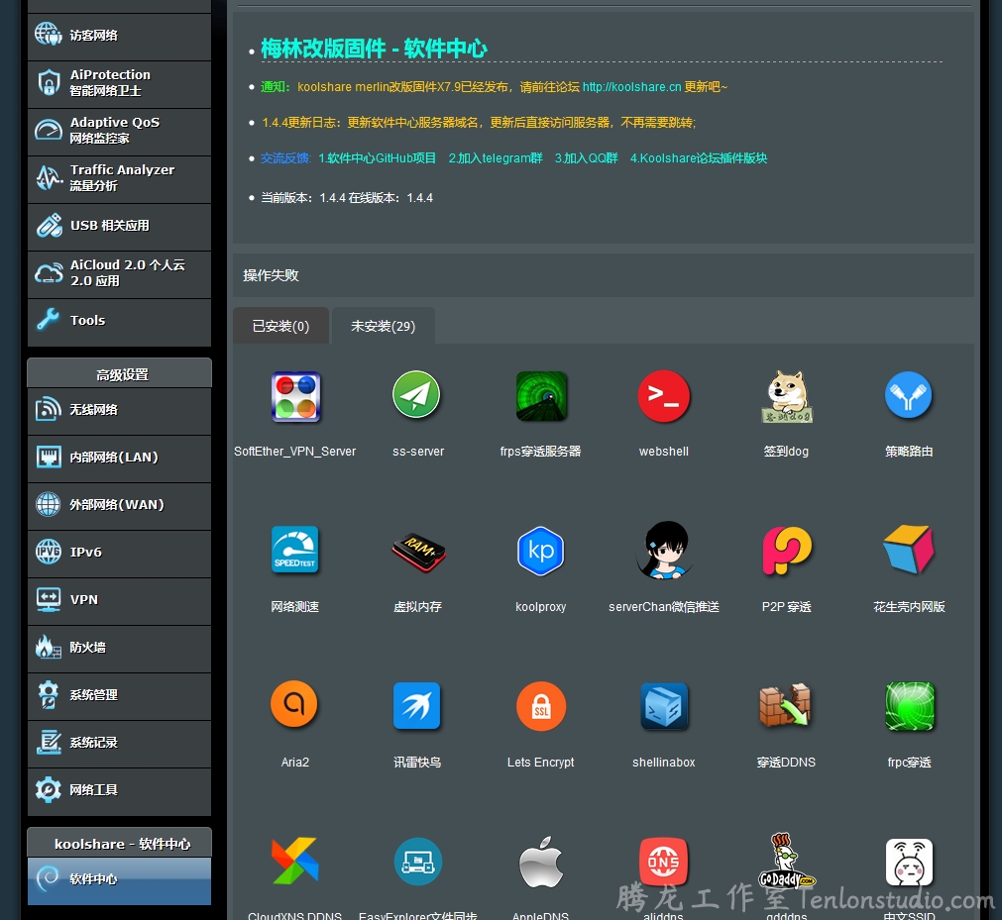The height and width of the screenshot is (920, 1002).
Task: Open the 访客网络 sidebar menu
Action: (x=120, y=37)
